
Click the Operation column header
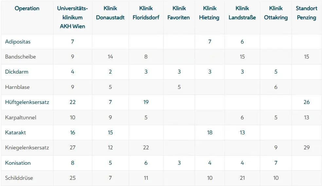pyautogui.click(x=27, y=8)
